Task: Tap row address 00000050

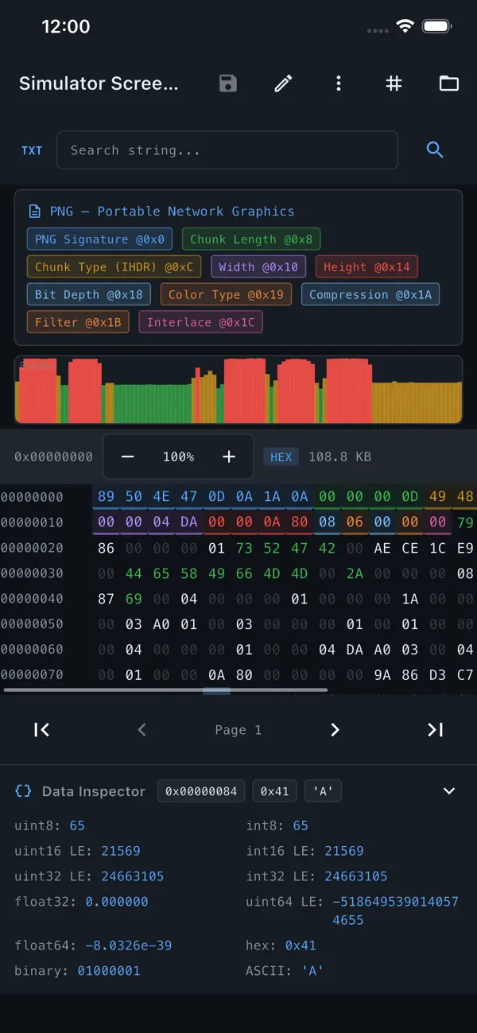Action: coord(32,624)
